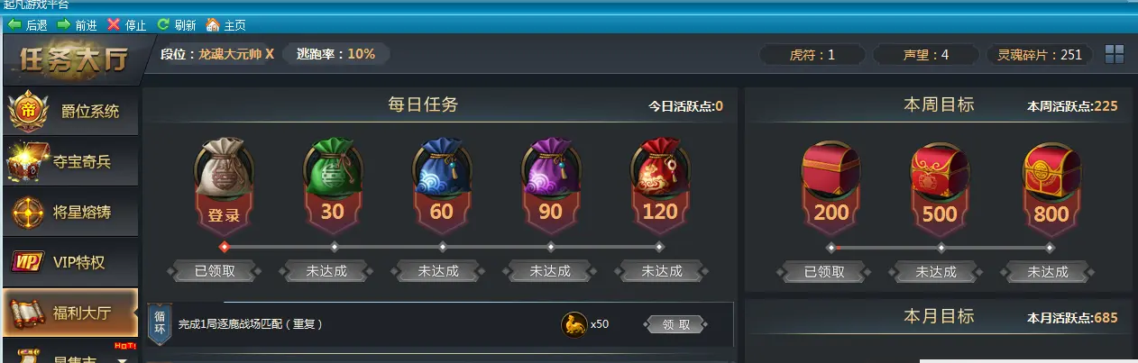Select the red pouch for 120 points
Image resolution: width=1138 pixels, height=363 pixels.
659,168
